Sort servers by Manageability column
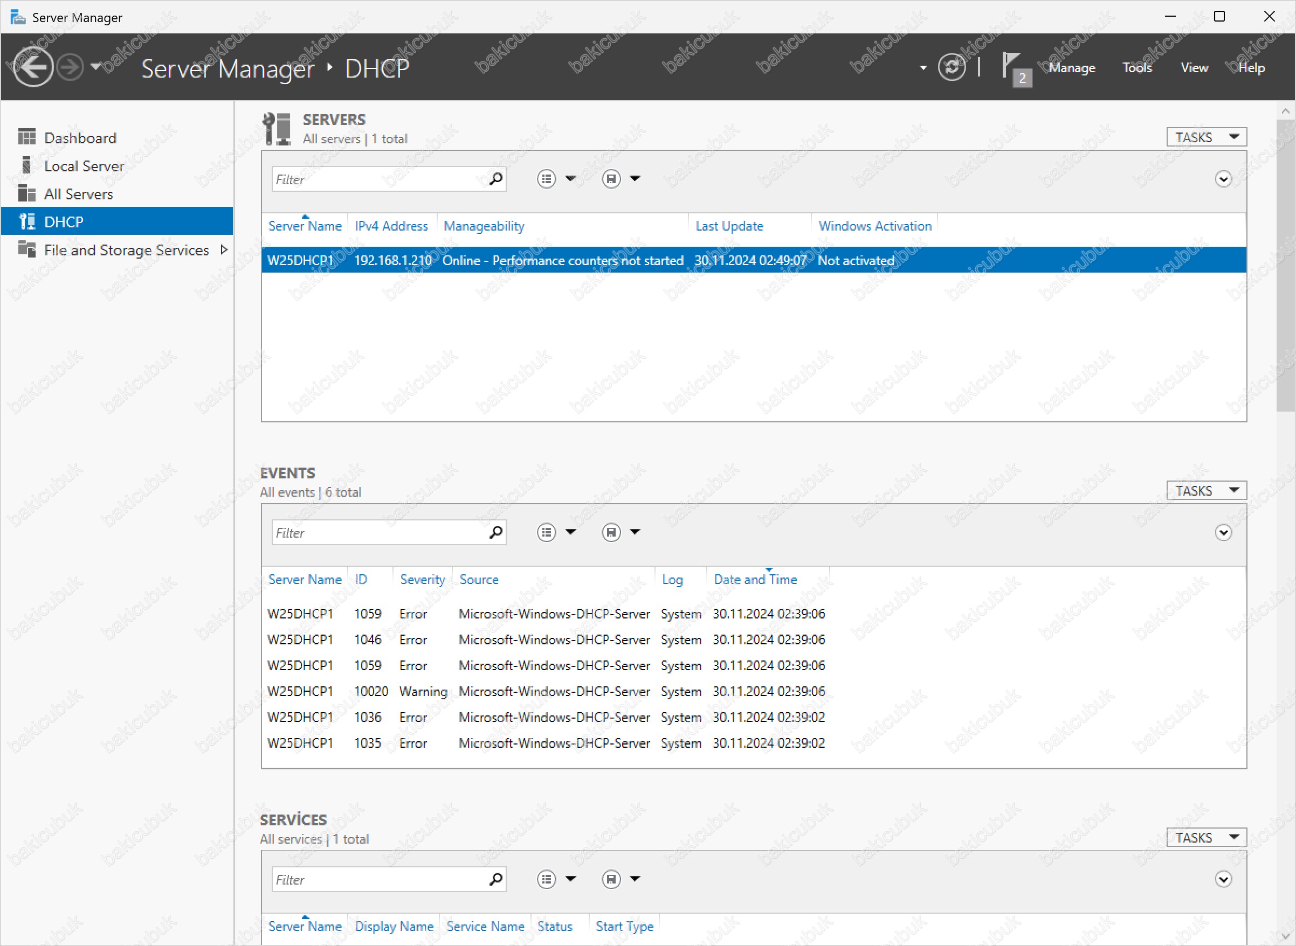 484,226
